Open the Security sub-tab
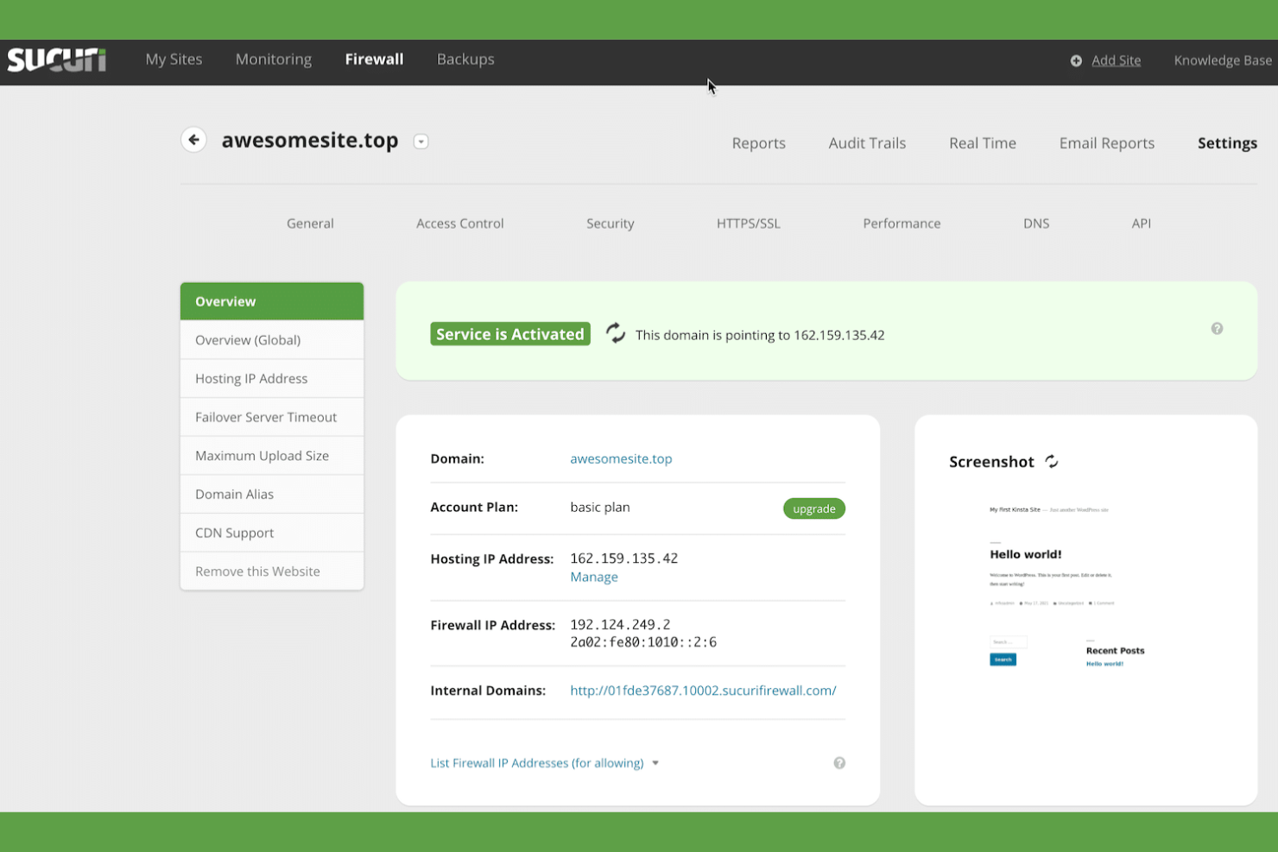 click(x=611, y=224)
